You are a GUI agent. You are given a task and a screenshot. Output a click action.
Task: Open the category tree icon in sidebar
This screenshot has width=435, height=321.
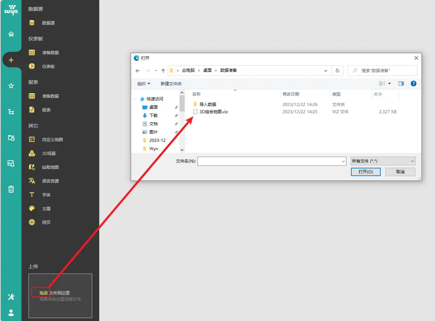click(11, 112)
